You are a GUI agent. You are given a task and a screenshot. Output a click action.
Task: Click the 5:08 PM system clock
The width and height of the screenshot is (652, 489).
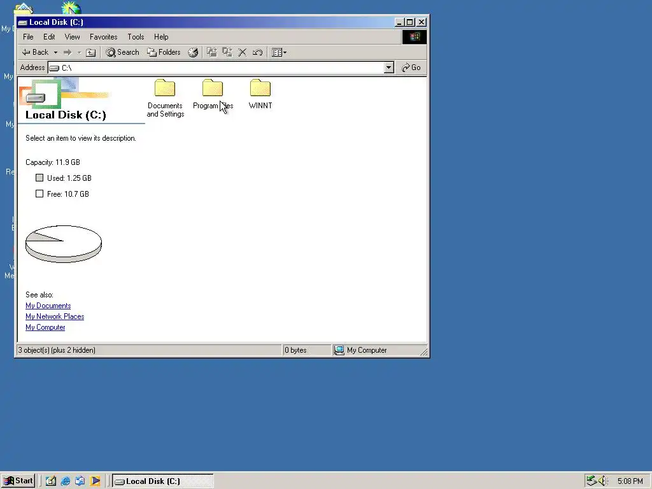pyautogui.click(x=630, y=481)
